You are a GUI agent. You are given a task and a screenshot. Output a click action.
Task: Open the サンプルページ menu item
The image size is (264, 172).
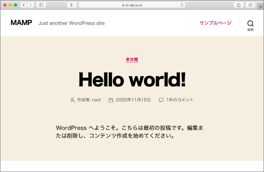[215, 23]
